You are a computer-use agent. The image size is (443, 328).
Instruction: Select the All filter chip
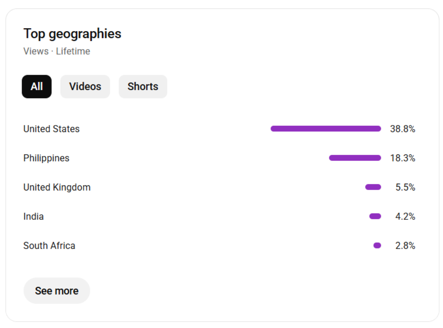(36, 86)
